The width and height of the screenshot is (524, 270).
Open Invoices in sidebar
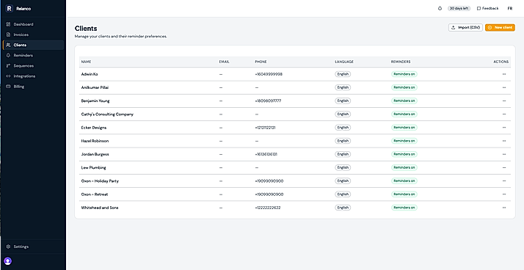click(33, 34)
